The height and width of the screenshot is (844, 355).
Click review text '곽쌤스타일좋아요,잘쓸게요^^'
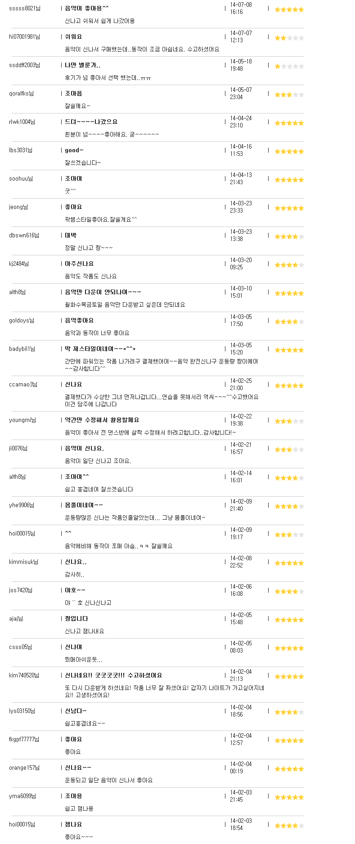click(x=101, y=219)
